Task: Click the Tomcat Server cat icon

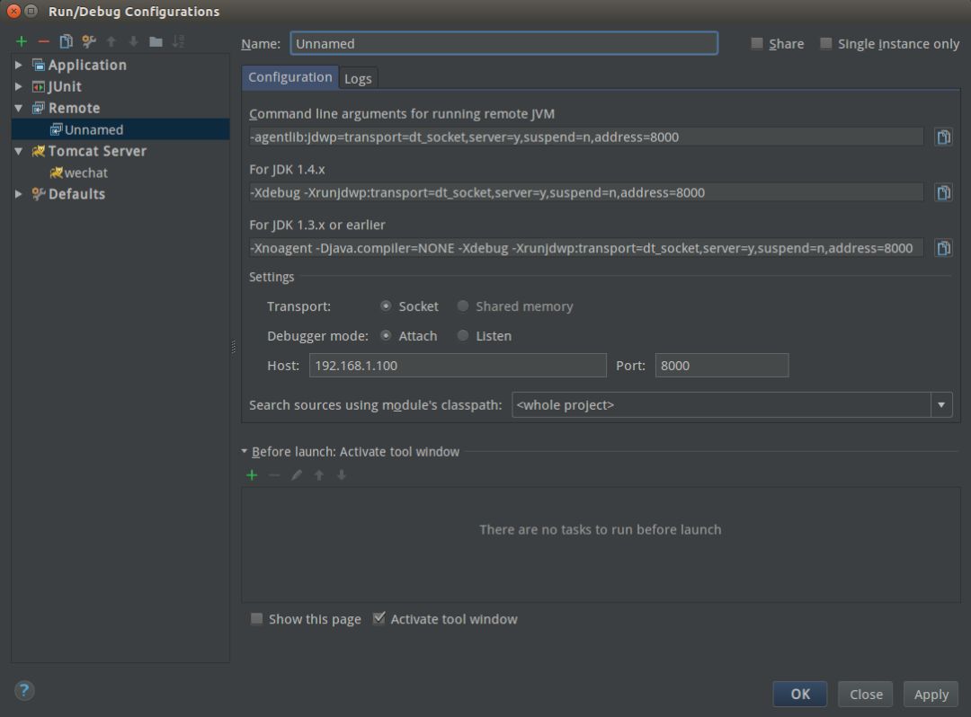Action: (39, 151)
